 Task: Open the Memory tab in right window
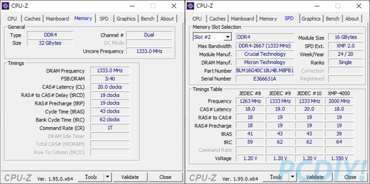(268, 19)
